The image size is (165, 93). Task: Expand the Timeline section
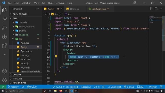pos(26,79)
